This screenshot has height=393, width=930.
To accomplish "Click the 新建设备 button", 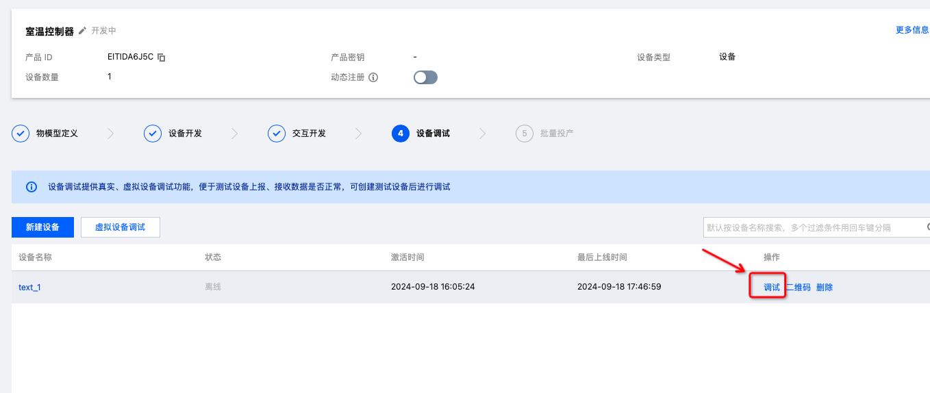I will (42, 227).
